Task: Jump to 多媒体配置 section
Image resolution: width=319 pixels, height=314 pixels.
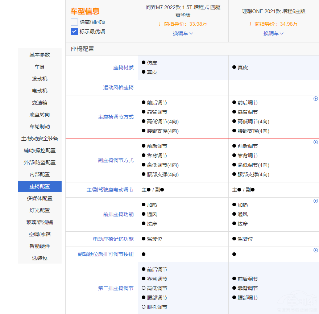Action: pos(40,198)
